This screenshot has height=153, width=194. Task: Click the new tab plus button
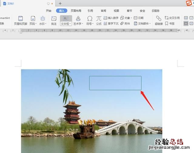[x=60, y=3]
